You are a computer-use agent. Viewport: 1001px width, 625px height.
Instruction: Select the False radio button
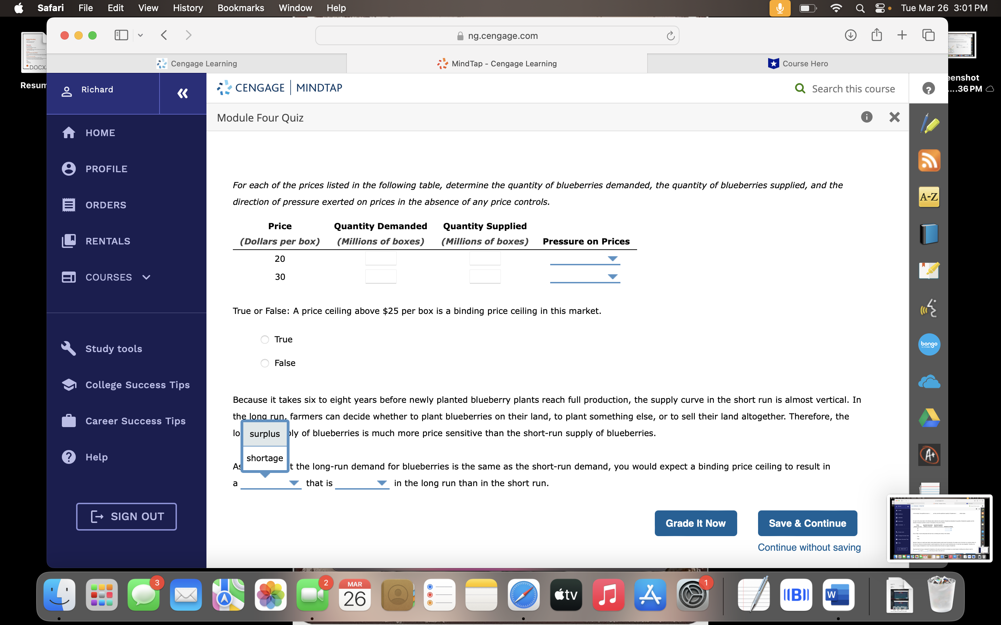tap(265, 363)
